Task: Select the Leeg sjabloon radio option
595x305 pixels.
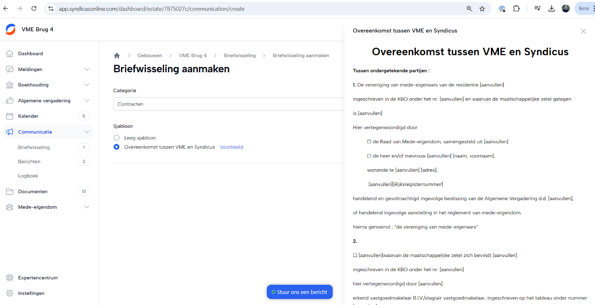Action: 117,138
